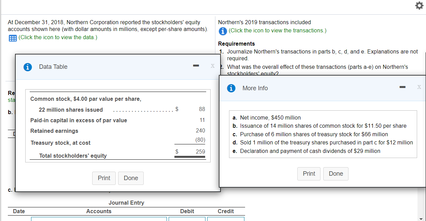The image size is (426, 221).
Task: Click the Debit input field in journal entry
Action: pyautogui.click(x=187, y=219)
